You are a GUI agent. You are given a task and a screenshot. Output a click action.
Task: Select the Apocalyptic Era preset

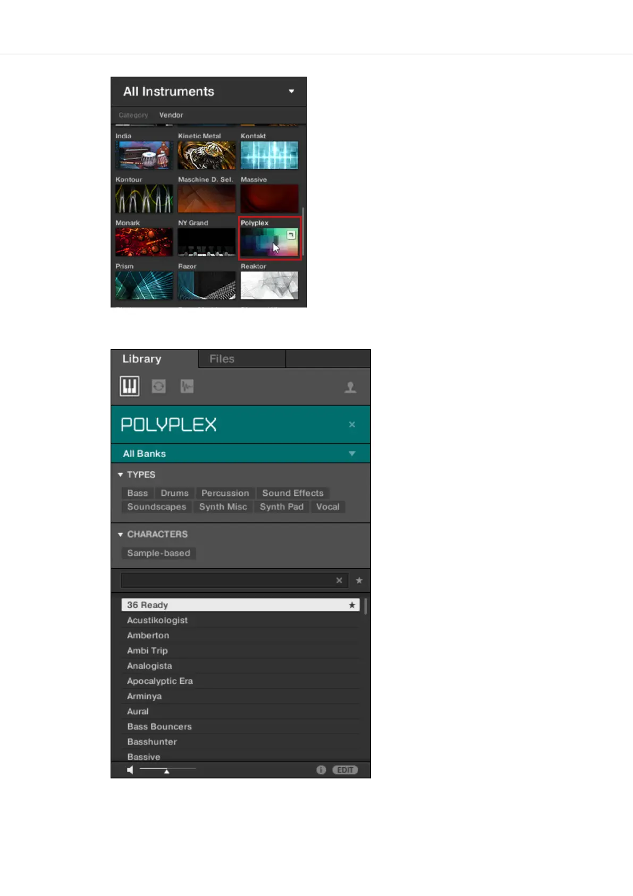[240, 681]
